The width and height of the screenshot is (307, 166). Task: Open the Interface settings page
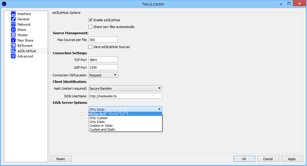click(x=24, y=14)
